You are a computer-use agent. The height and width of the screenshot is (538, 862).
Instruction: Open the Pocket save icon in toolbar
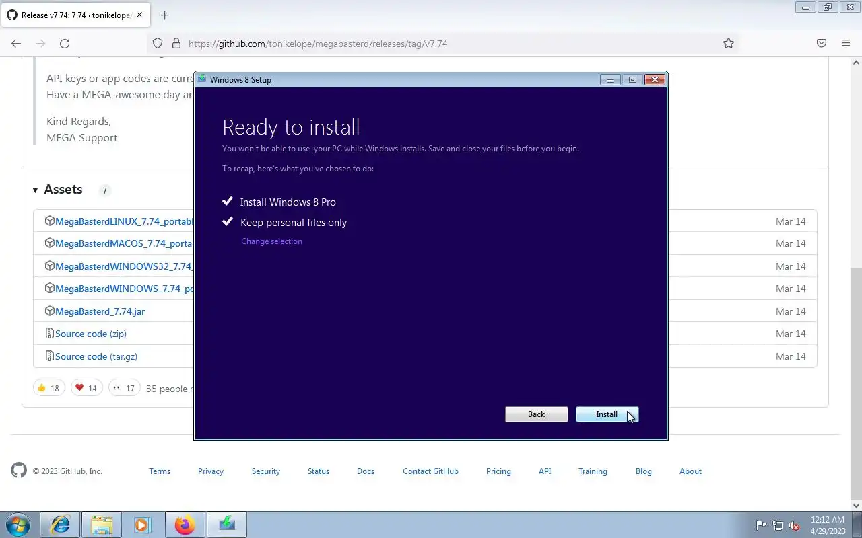822,43
